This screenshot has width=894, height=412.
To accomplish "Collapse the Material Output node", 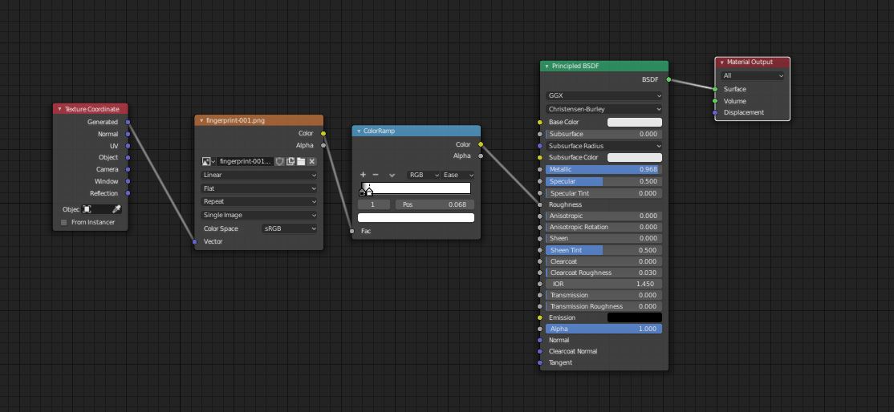I will tap(721, 62).
